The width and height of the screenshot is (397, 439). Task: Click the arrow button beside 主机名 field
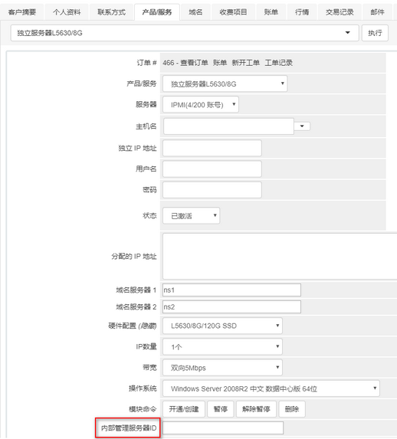pyautogui.click(x=302, y=126)
